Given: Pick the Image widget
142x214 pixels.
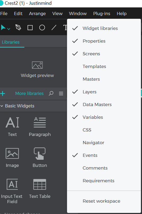Looking at the screenshot, I should pos(12,158).
